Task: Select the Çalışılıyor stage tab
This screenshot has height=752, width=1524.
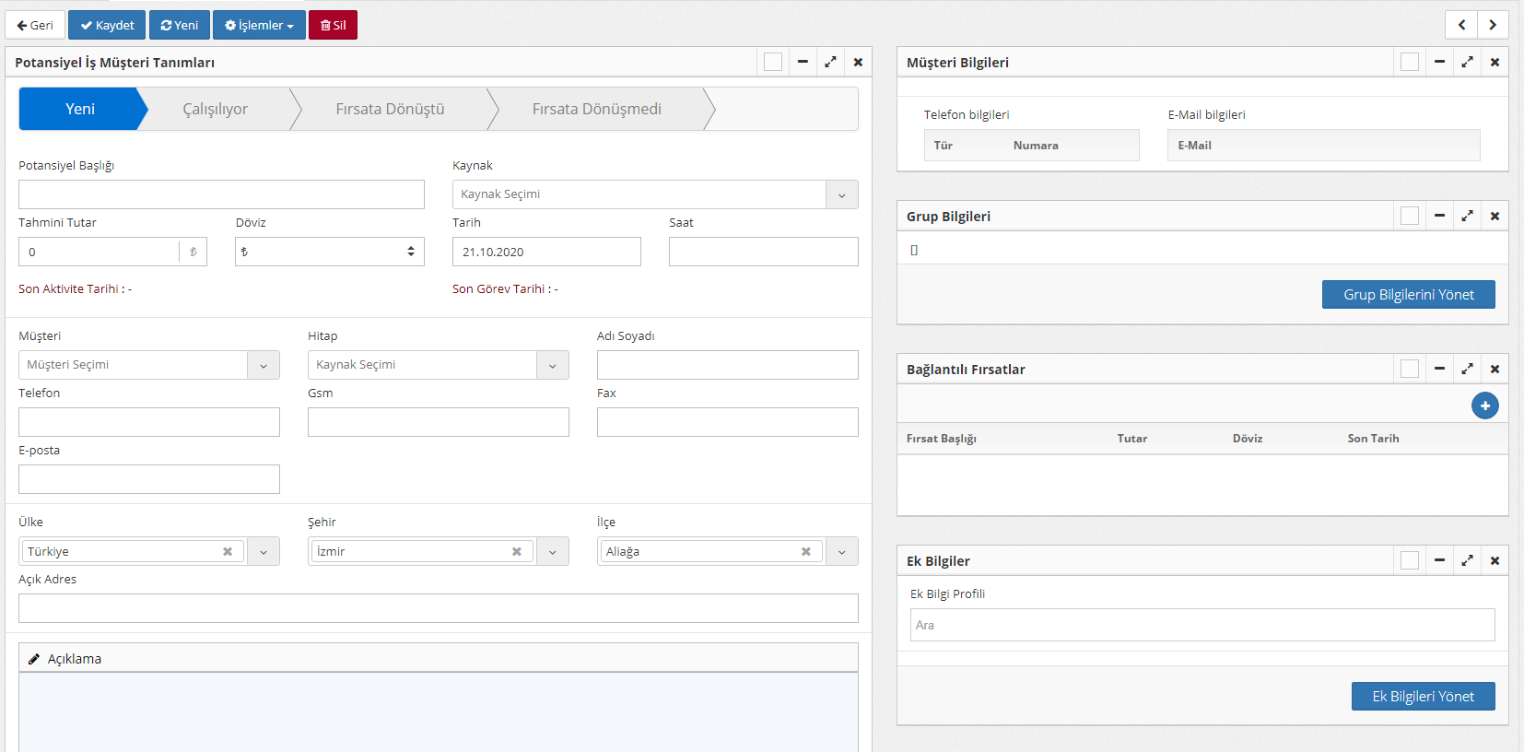Action: 215,109
